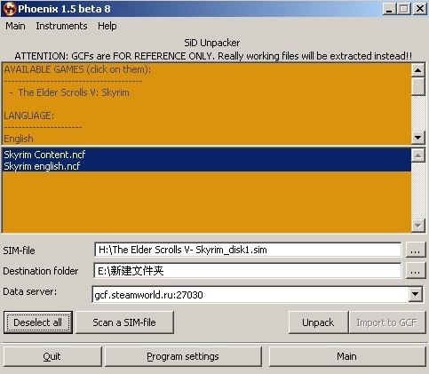Image resolution: width=429 pixels, height=374 pixels.
Task: Browse for a SIM-file with the ... button
Action: click(415, 251)
